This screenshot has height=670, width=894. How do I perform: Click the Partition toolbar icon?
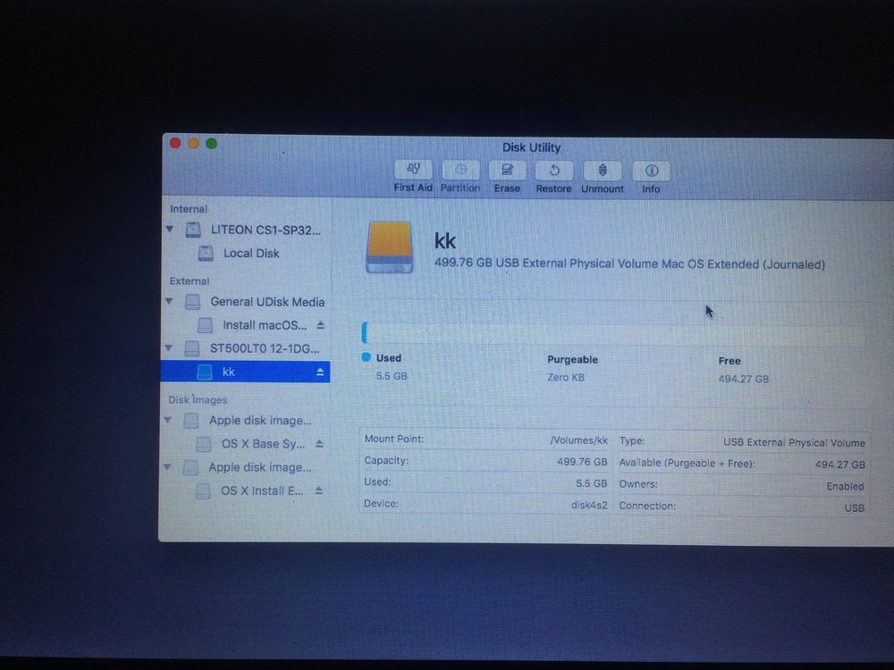tap(460, 170)
